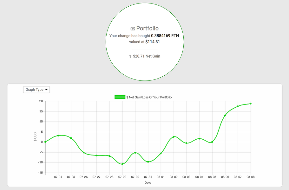Click the '$114.31' valuation
289x190 pixels.
[x=153, y=42]
